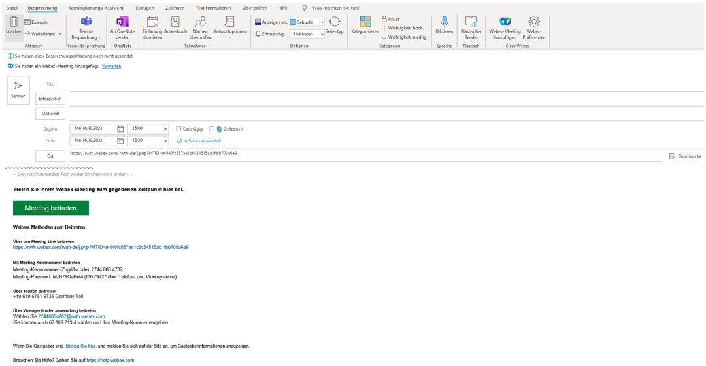Click into the Titel input field

click(x=386, y=84)
